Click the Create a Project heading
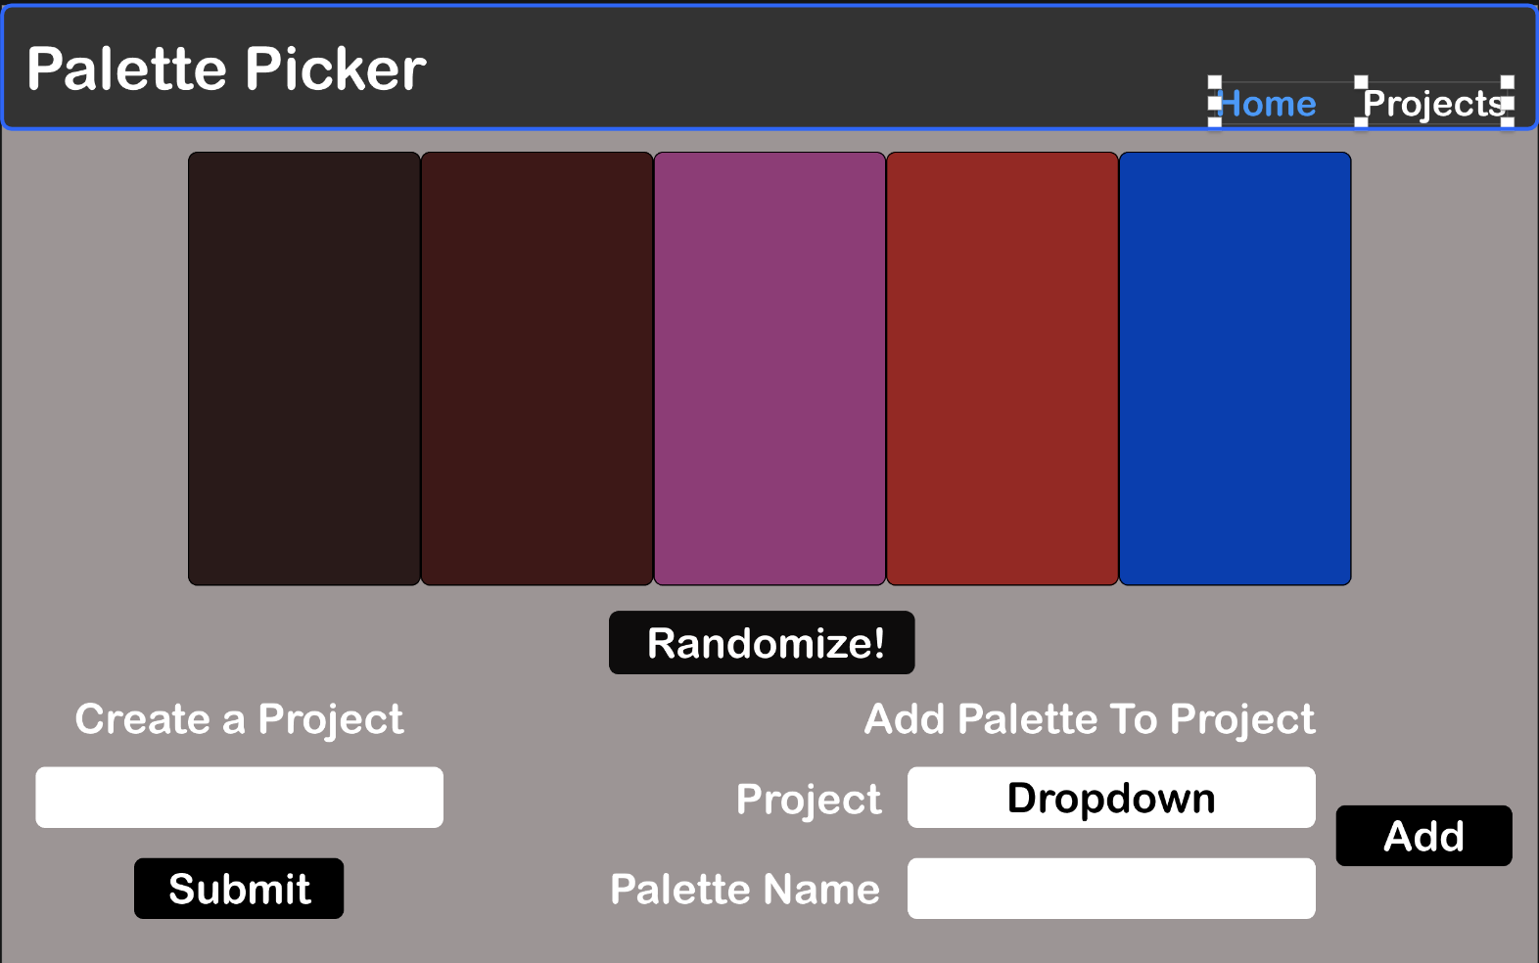The width and height of the screenshot is (1539, 963). [x=239, y=719]
